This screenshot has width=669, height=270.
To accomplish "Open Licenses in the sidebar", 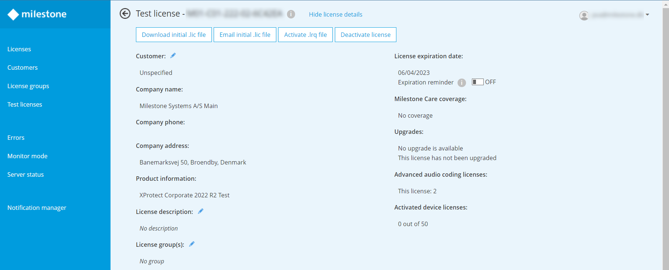I will pyautogui.click(x=19, y=49).
